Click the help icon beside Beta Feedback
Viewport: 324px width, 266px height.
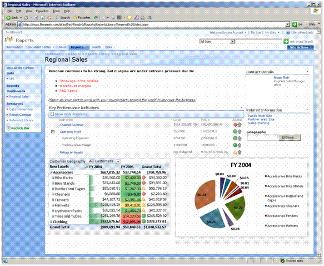pos(288,32)
